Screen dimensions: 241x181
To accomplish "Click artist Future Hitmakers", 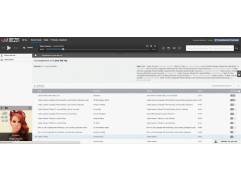I will (x=100, y=114).
